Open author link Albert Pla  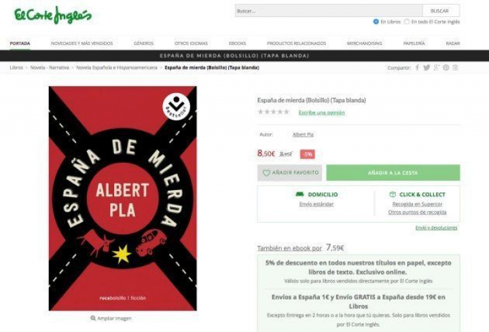click(x=303, y=134)
